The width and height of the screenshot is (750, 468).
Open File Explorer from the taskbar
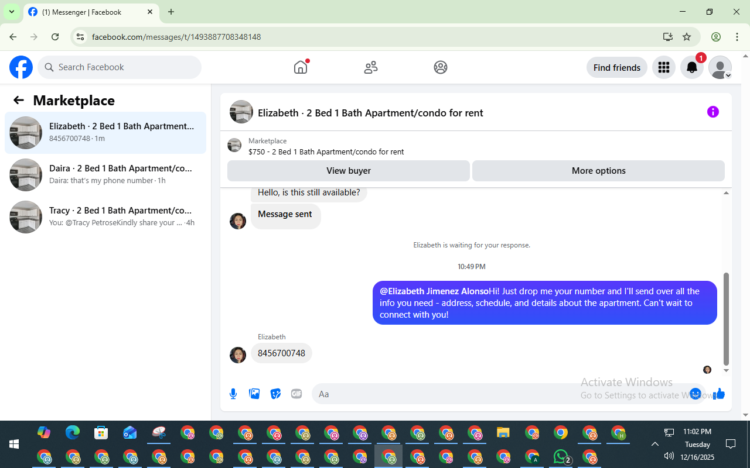[503, 433]
